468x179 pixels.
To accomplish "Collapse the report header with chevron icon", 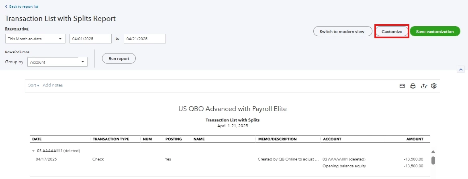I will pyautogui.click(x=461, y=69).
